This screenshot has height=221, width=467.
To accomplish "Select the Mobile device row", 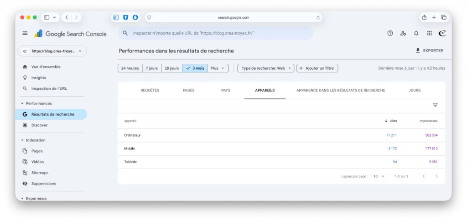I will tap(281, 149).
